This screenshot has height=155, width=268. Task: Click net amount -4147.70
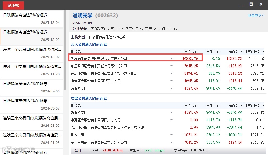pos(234,120)
